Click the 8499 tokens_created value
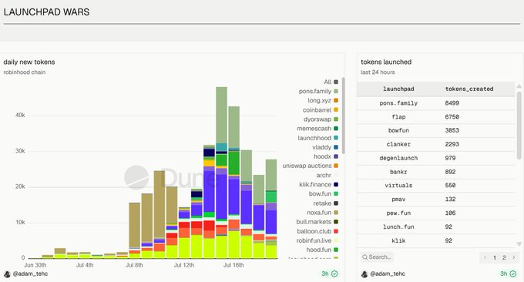The image size is (524, 282). [x=452, y=103]
